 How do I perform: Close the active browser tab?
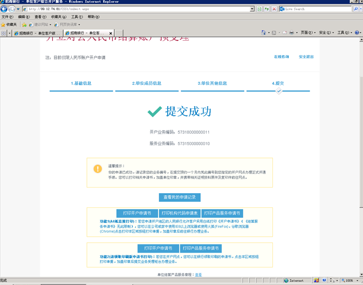pyautogui.click(x=111, y=34)
